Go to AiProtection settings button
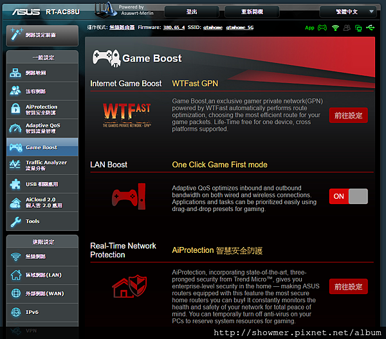Image resolution: width=386 pixels, height=339 pixels. pyautogui.click(x=348, y=286)
